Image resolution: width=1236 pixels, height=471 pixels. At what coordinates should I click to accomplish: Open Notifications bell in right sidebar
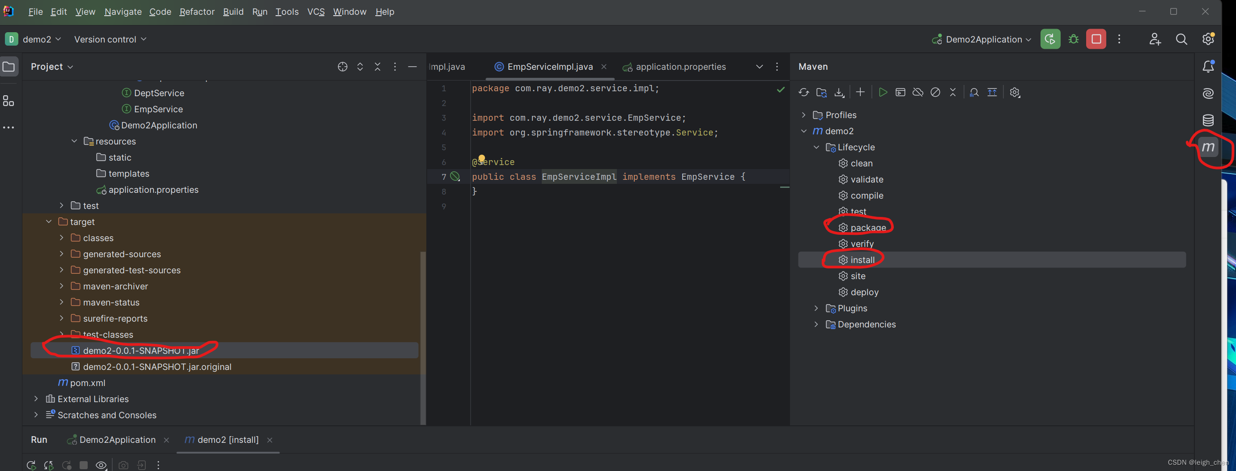(1208, 66)
